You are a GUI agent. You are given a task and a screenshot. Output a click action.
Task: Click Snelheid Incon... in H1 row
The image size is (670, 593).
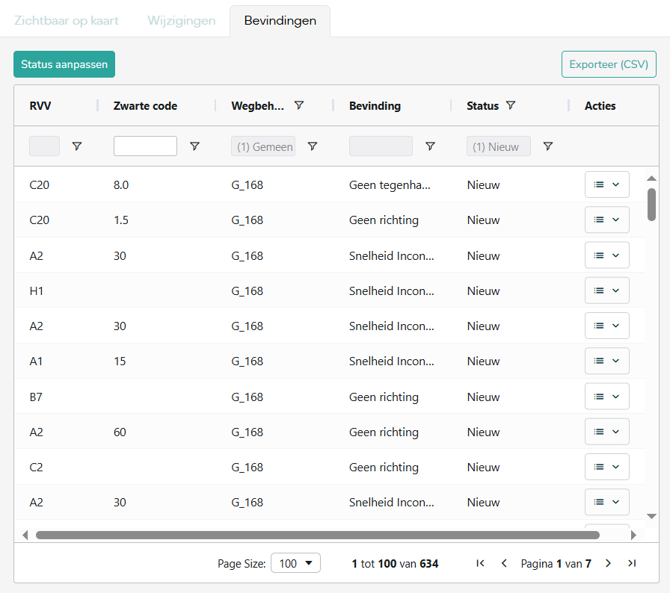click(x=391, y=291)
